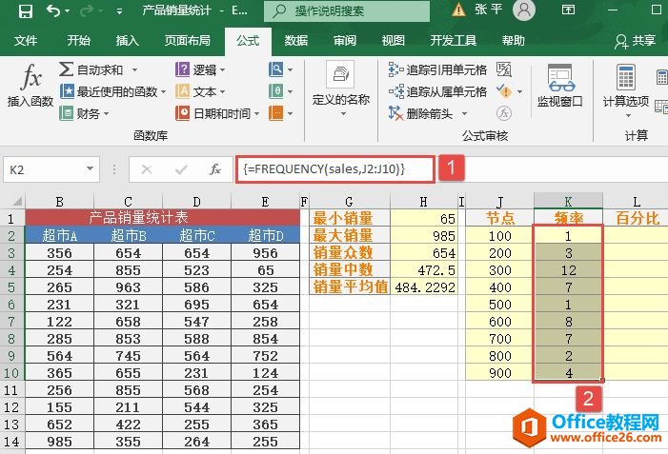The width and height of the screenshot is (668, 454).
Task: Click the 节点 header cell
Action: 499,218
